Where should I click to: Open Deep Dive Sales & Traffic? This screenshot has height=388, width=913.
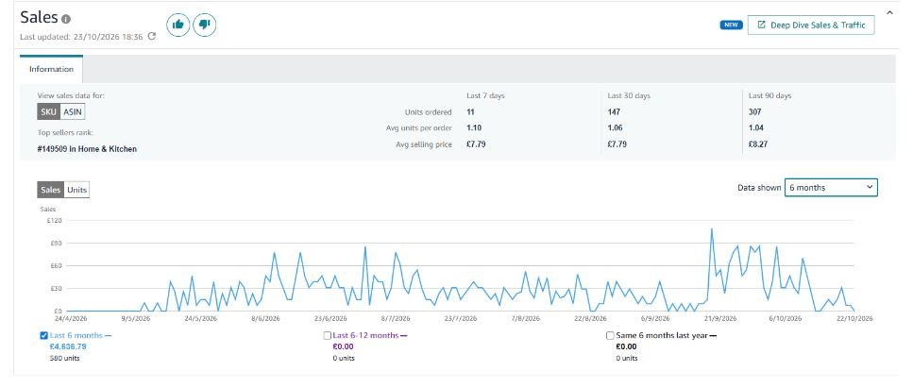(810, 25)
